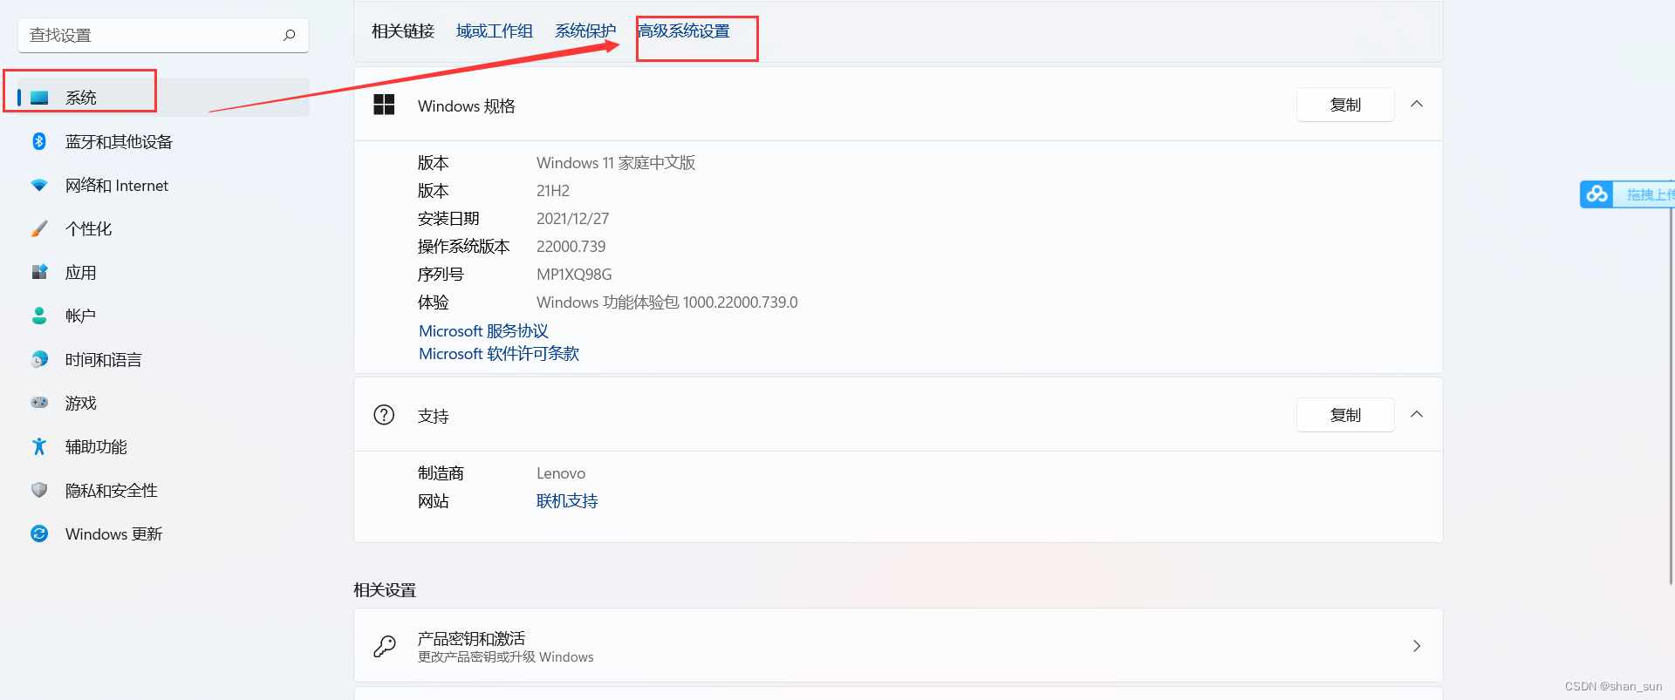Click the serial number MP1XQ98G
The height and width of the screenshot is (700, 1675).
(x=574, y=275)
